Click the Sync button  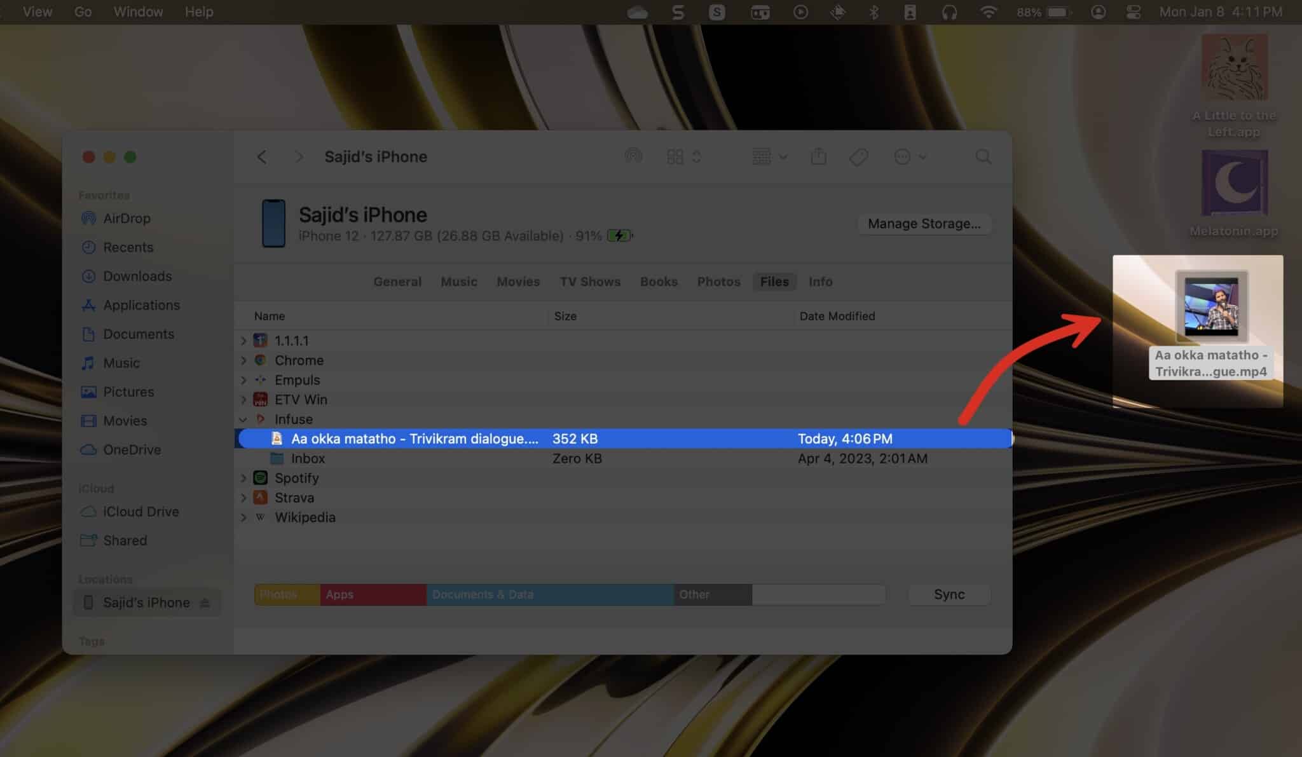tap(949, 594)
